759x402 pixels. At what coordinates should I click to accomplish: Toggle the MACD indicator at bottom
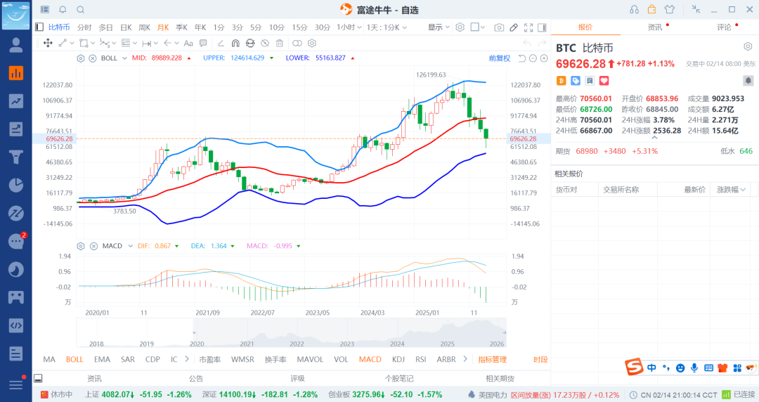(x=370, y=359)
